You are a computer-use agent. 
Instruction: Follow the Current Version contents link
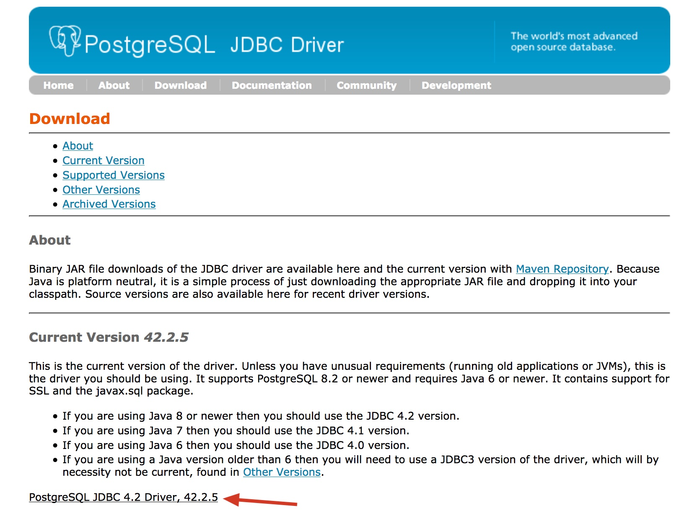tap(104, 160)
